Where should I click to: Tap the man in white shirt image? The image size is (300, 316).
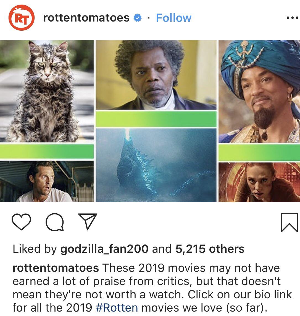[x=47, y=182]
